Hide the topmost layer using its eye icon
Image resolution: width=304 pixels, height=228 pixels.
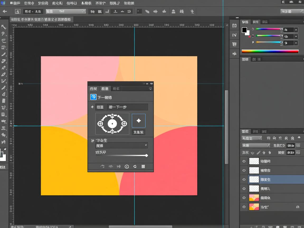pyautogui.click(x=244, y=161)
